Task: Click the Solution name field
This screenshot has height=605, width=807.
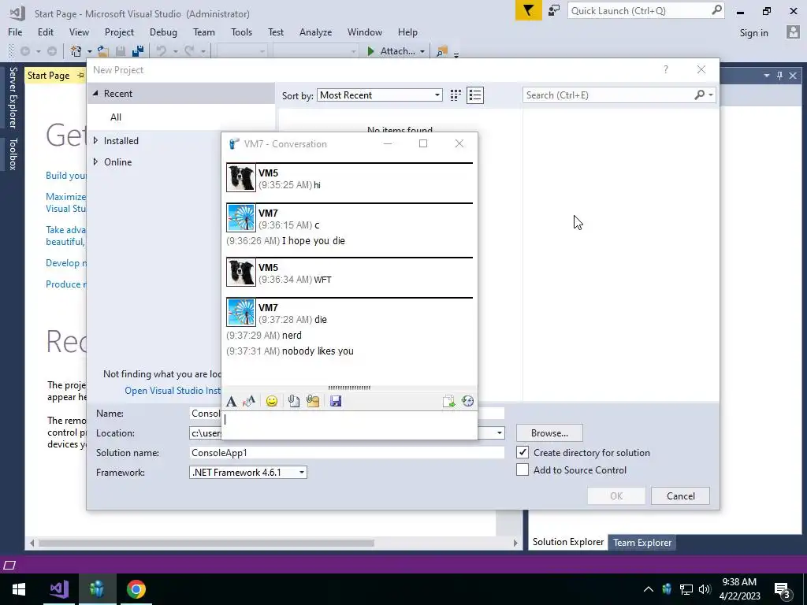Action: [348, 453]
